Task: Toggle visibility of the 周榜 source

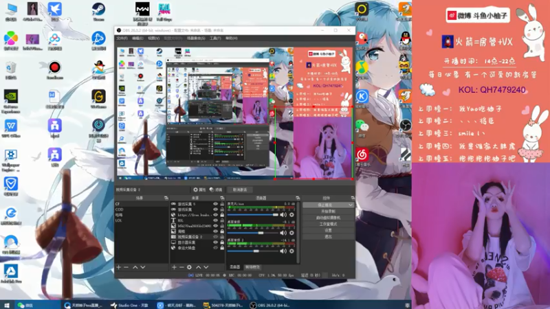Action: tap(216, 231)
